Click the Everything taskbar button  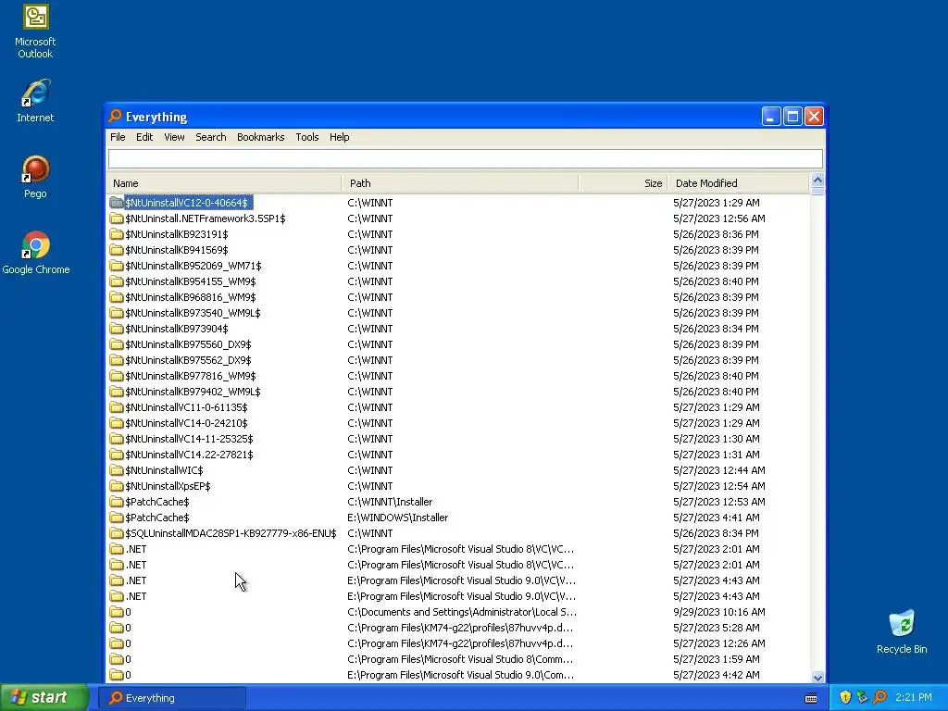click(x=171, y=698)
